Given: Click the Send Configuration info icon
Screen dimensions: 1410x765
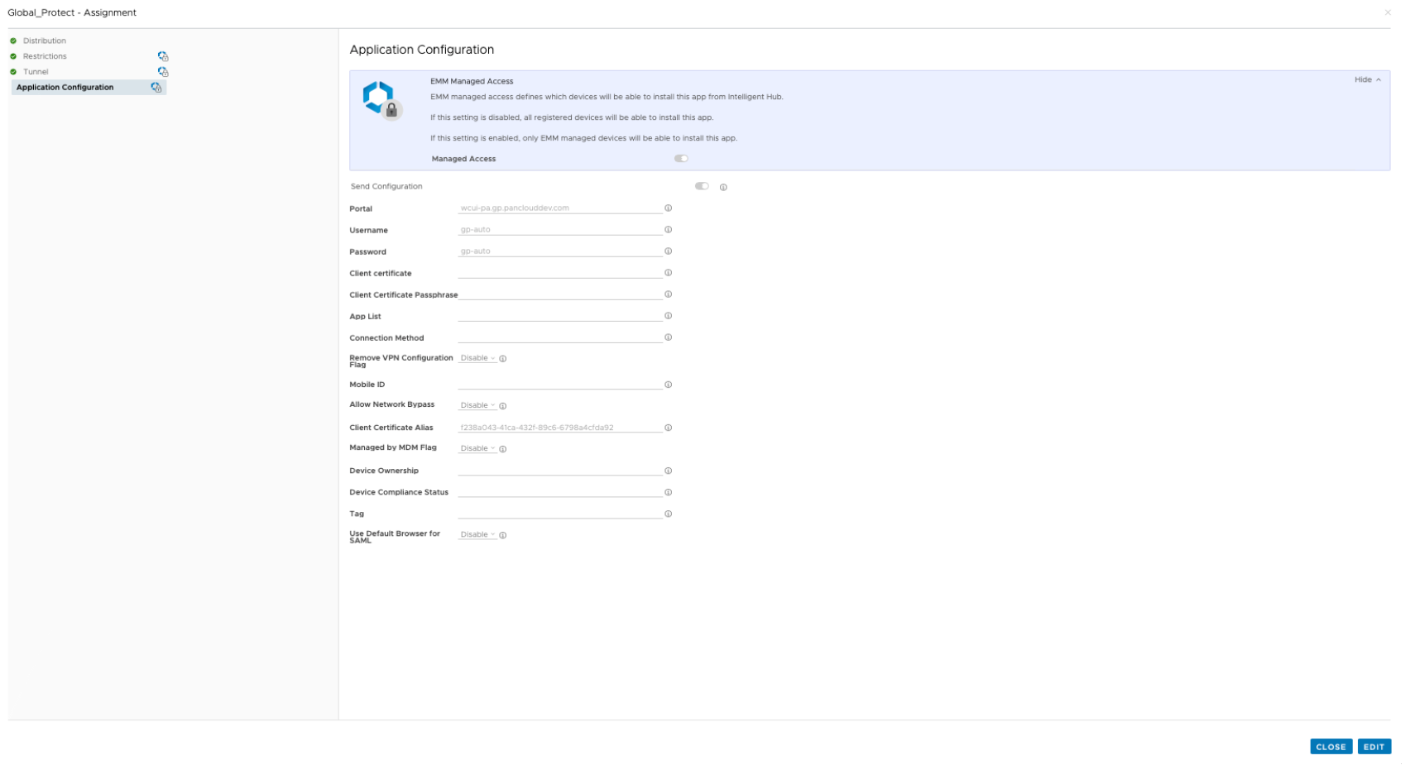Looking at the screenshot, I should click(723, 186).
